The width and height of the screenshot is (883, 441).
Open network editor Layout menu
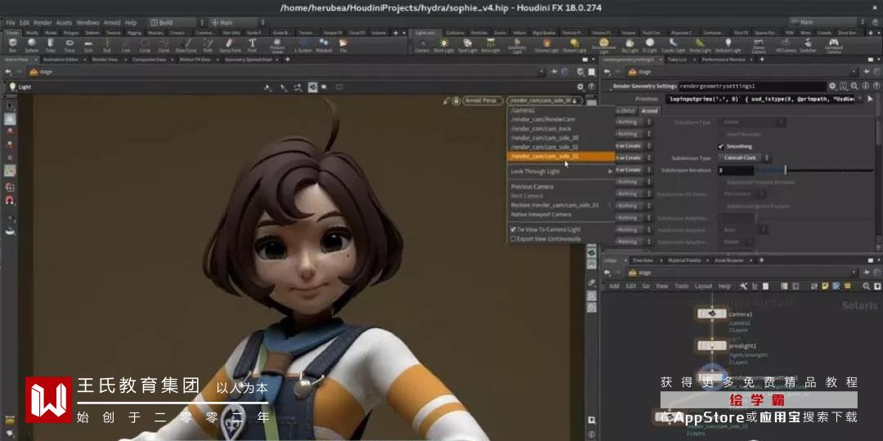703,287
